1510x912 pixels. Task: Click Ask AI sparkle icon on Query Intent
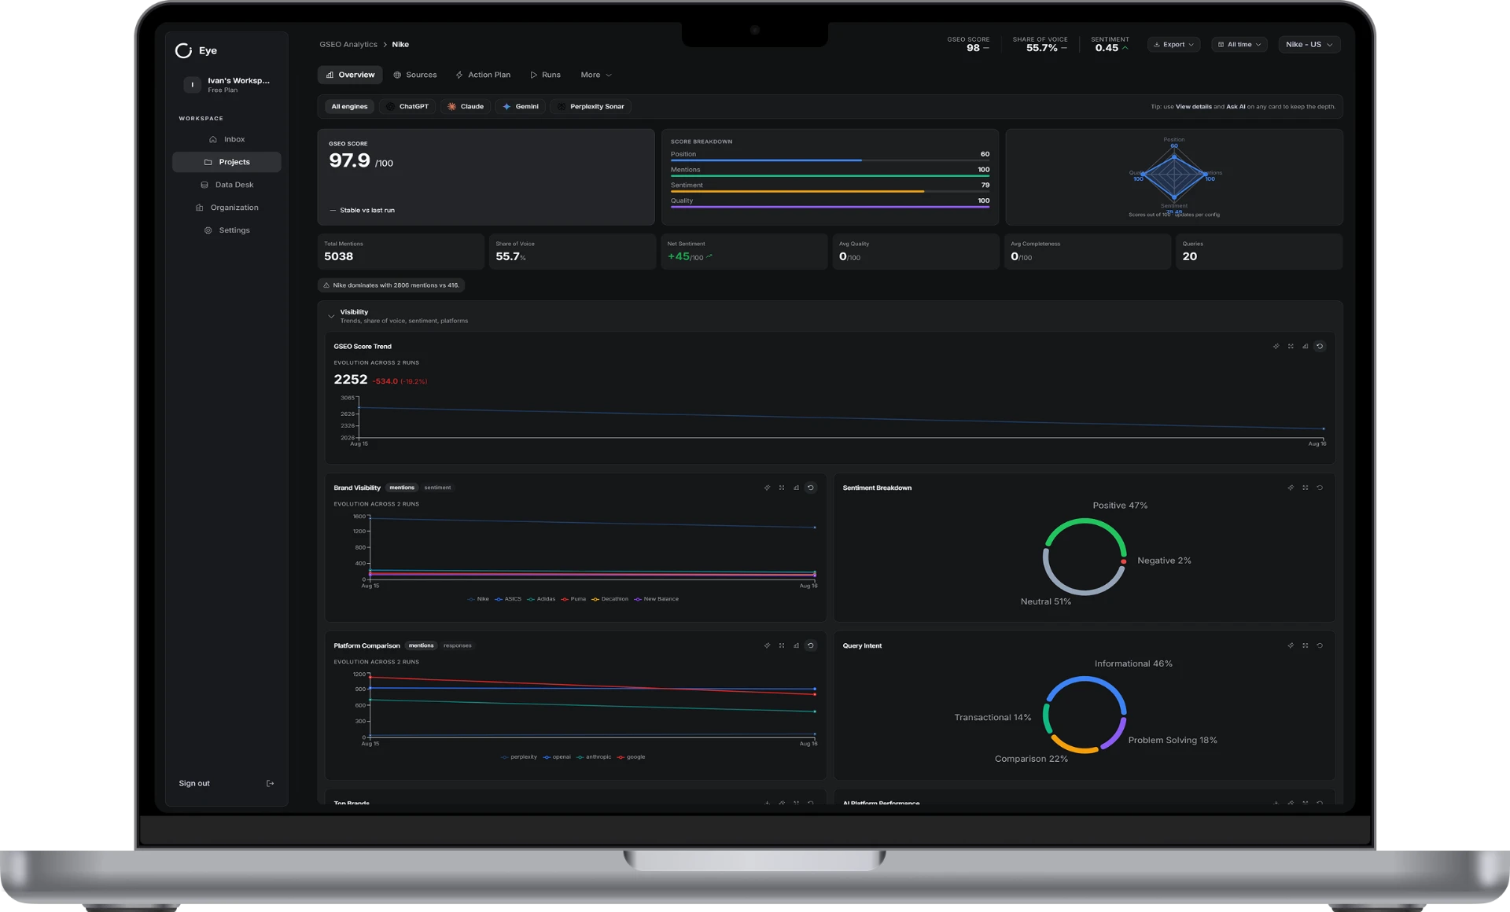coord(1291,645)
